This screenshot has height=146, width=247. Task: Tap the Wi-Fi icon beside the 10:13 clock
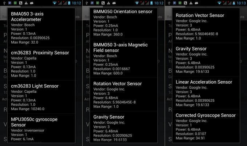pos(220,3)
